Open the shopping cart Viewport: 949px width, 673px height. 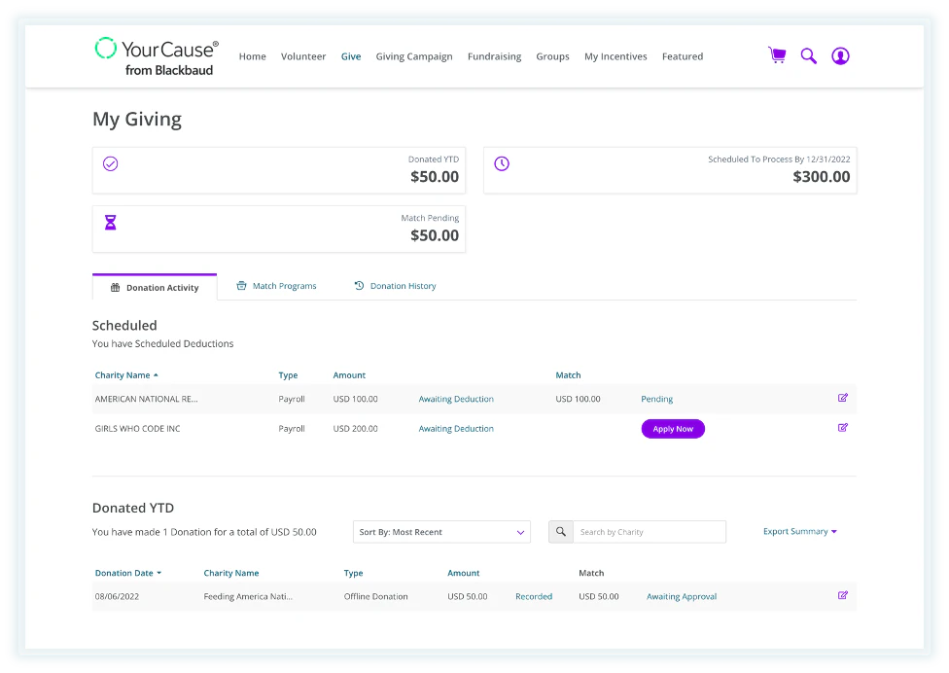tap(777, 55)
